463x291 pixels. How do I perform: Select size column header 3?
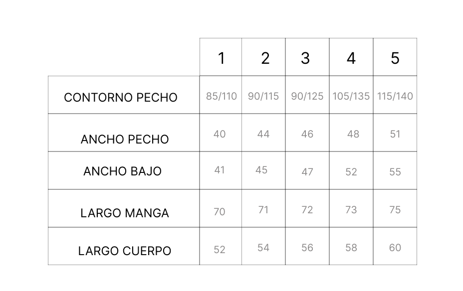click(x=305, y=58)
